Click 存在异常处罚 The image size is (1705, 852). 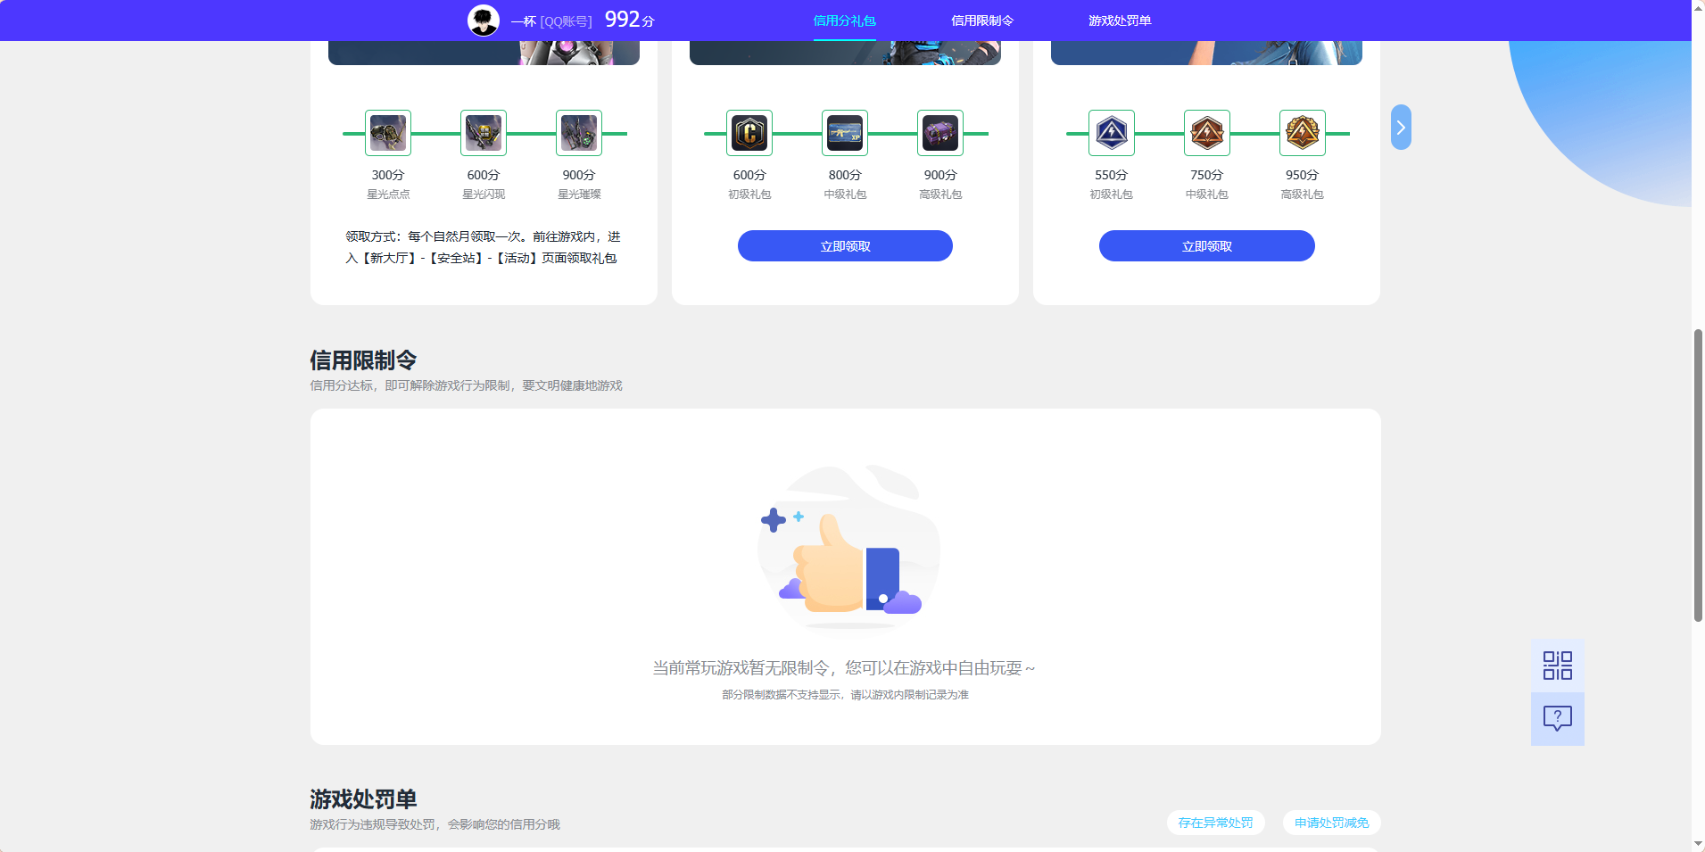coord(1215,823)
